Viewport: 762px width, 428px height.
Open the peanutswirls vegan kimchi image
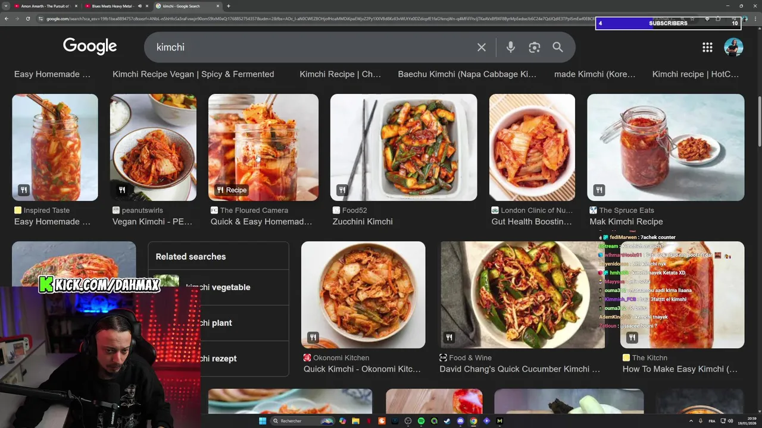[x=153, y=147]
